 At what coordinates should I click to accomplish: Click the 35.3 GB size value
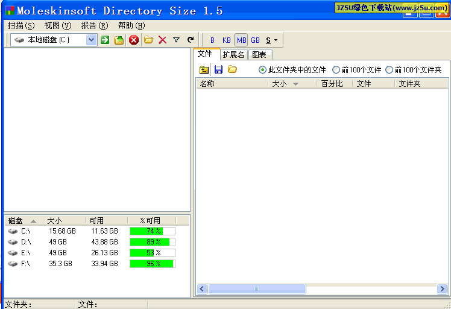[x=60, y=264]
